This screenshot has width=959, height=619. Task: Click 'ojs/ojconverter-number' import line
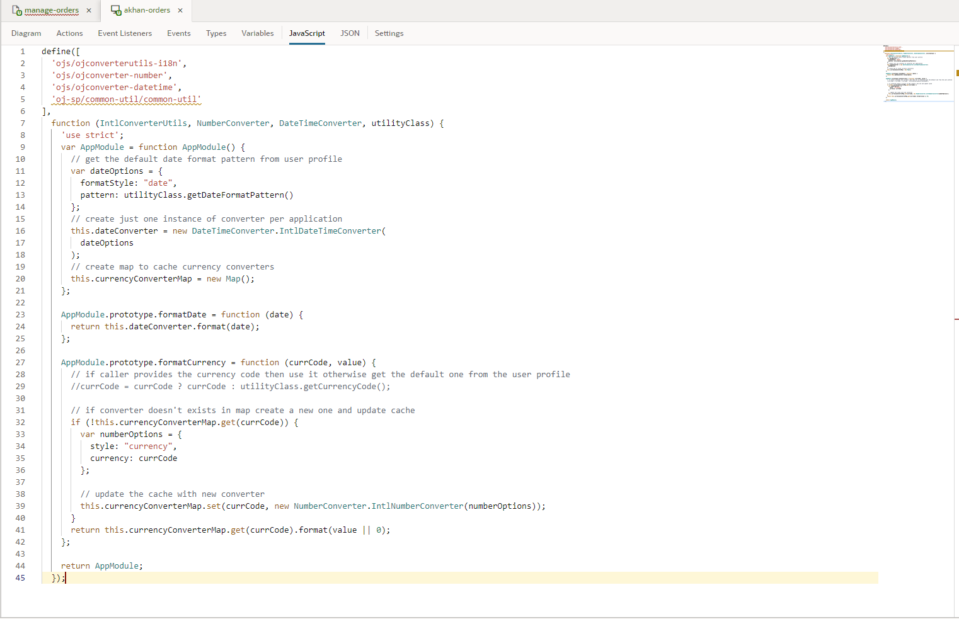112,76
